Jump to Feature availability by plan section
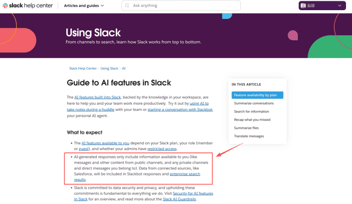Image resolution: width=352 pixels, height=204 pixels. [257, 95]
